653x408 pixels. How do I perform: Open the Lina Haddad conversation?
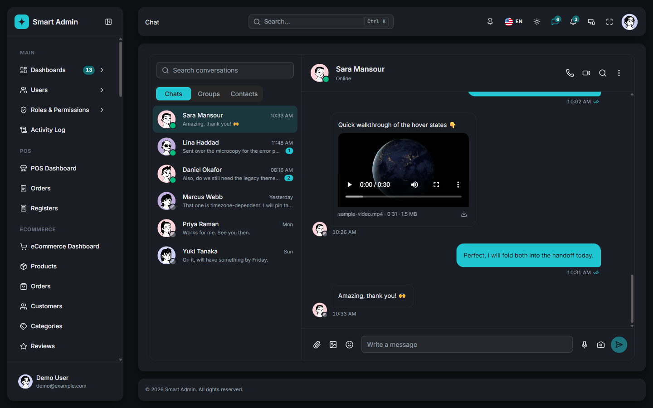click(x=225, y=146)
